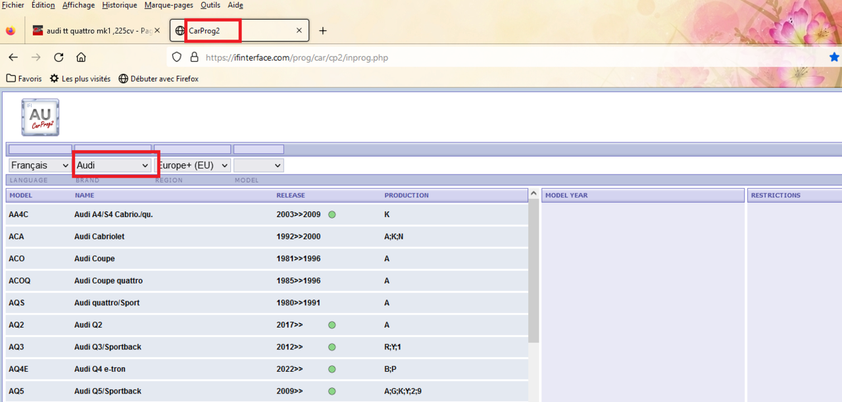
Task: Click green dot on Audi Q3/Sportback row
Action: pos(332,347)
